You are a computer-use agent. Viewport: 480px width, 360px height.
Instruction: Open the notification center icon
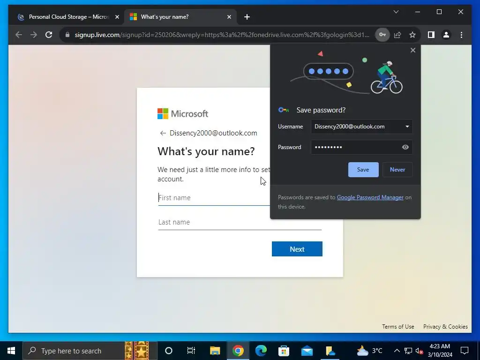click(465, 351)
